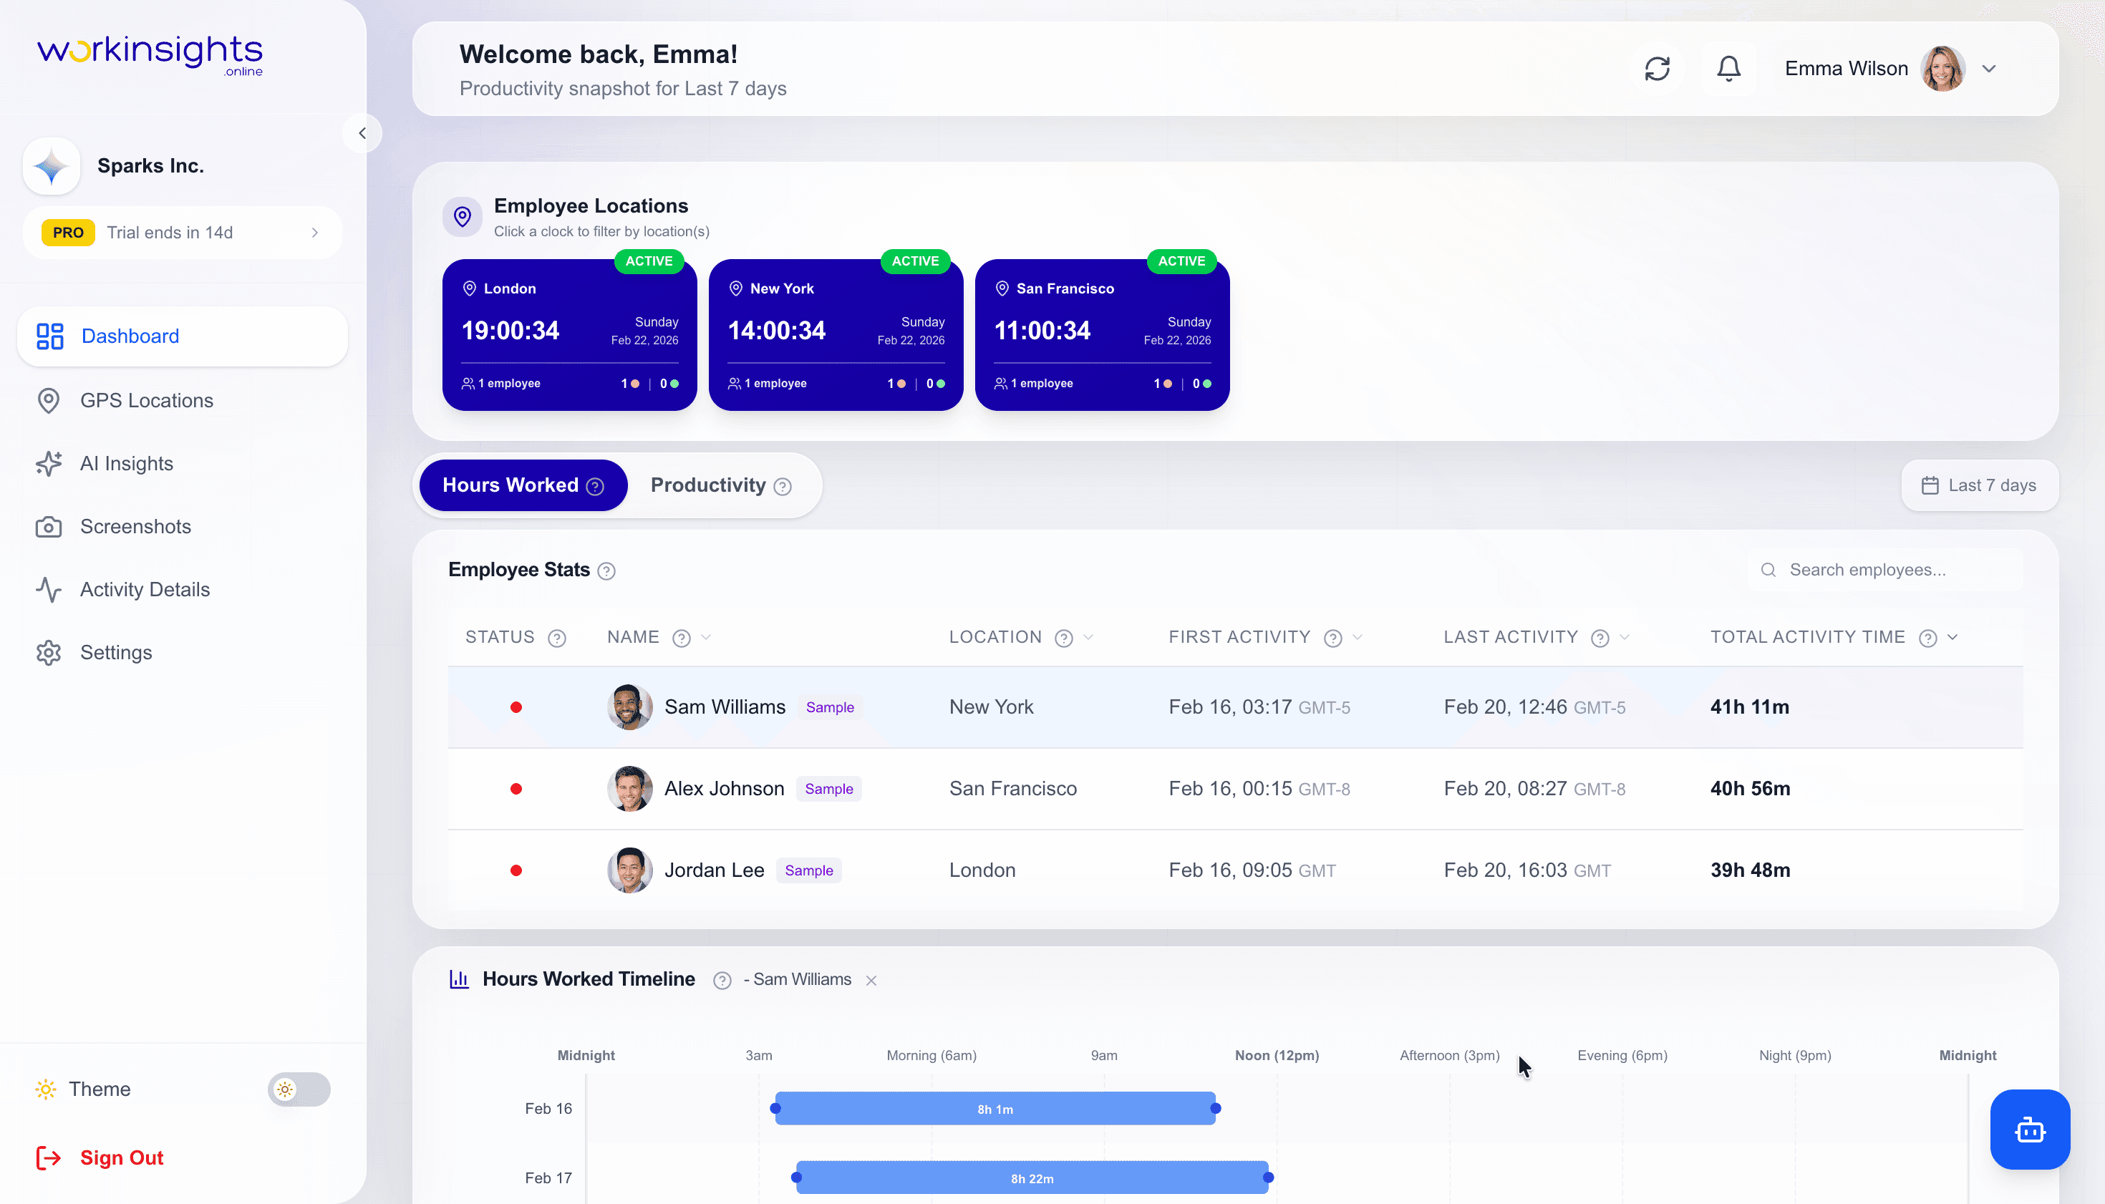Filter by the San Francisco clock card
The height and width of the screenshot is (1204, 2105).
[x=1102, y=335]
